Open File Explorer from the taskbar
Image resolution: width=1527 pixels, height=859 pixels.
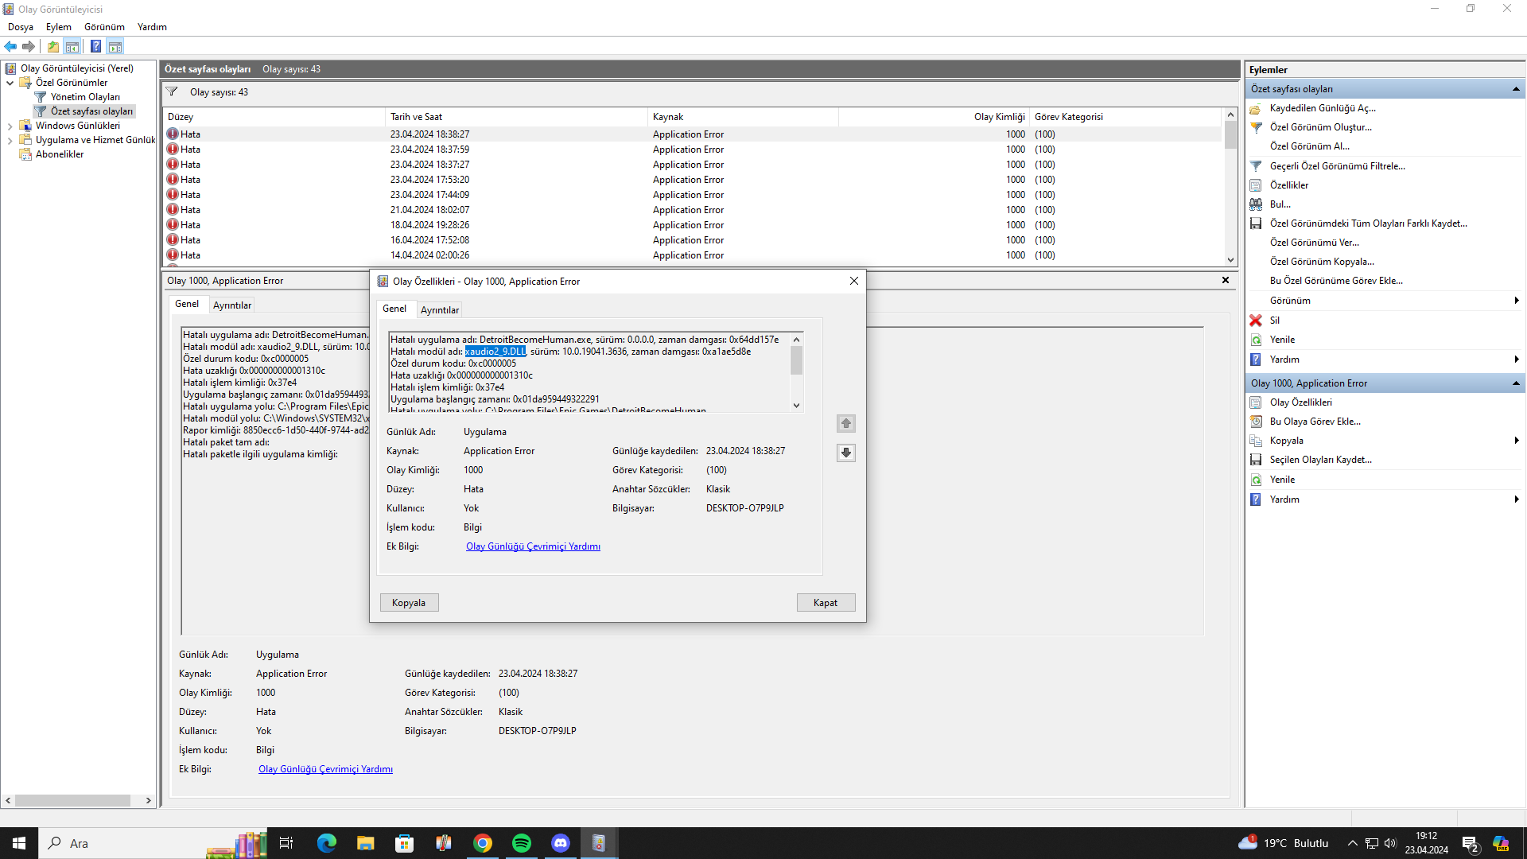pos(365,843)
